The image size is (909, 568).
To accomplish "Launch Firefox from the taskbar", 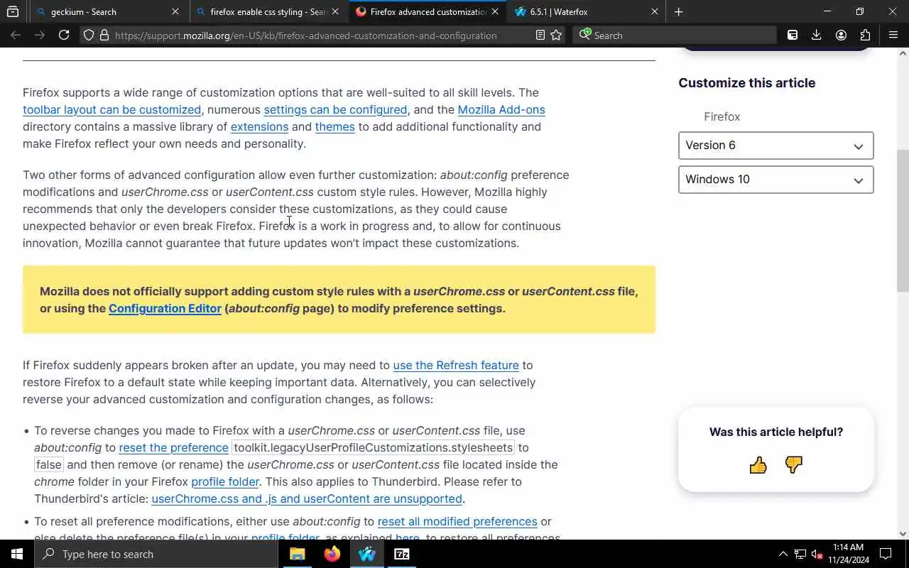I will pyautogui.click(x=332, y=554).
